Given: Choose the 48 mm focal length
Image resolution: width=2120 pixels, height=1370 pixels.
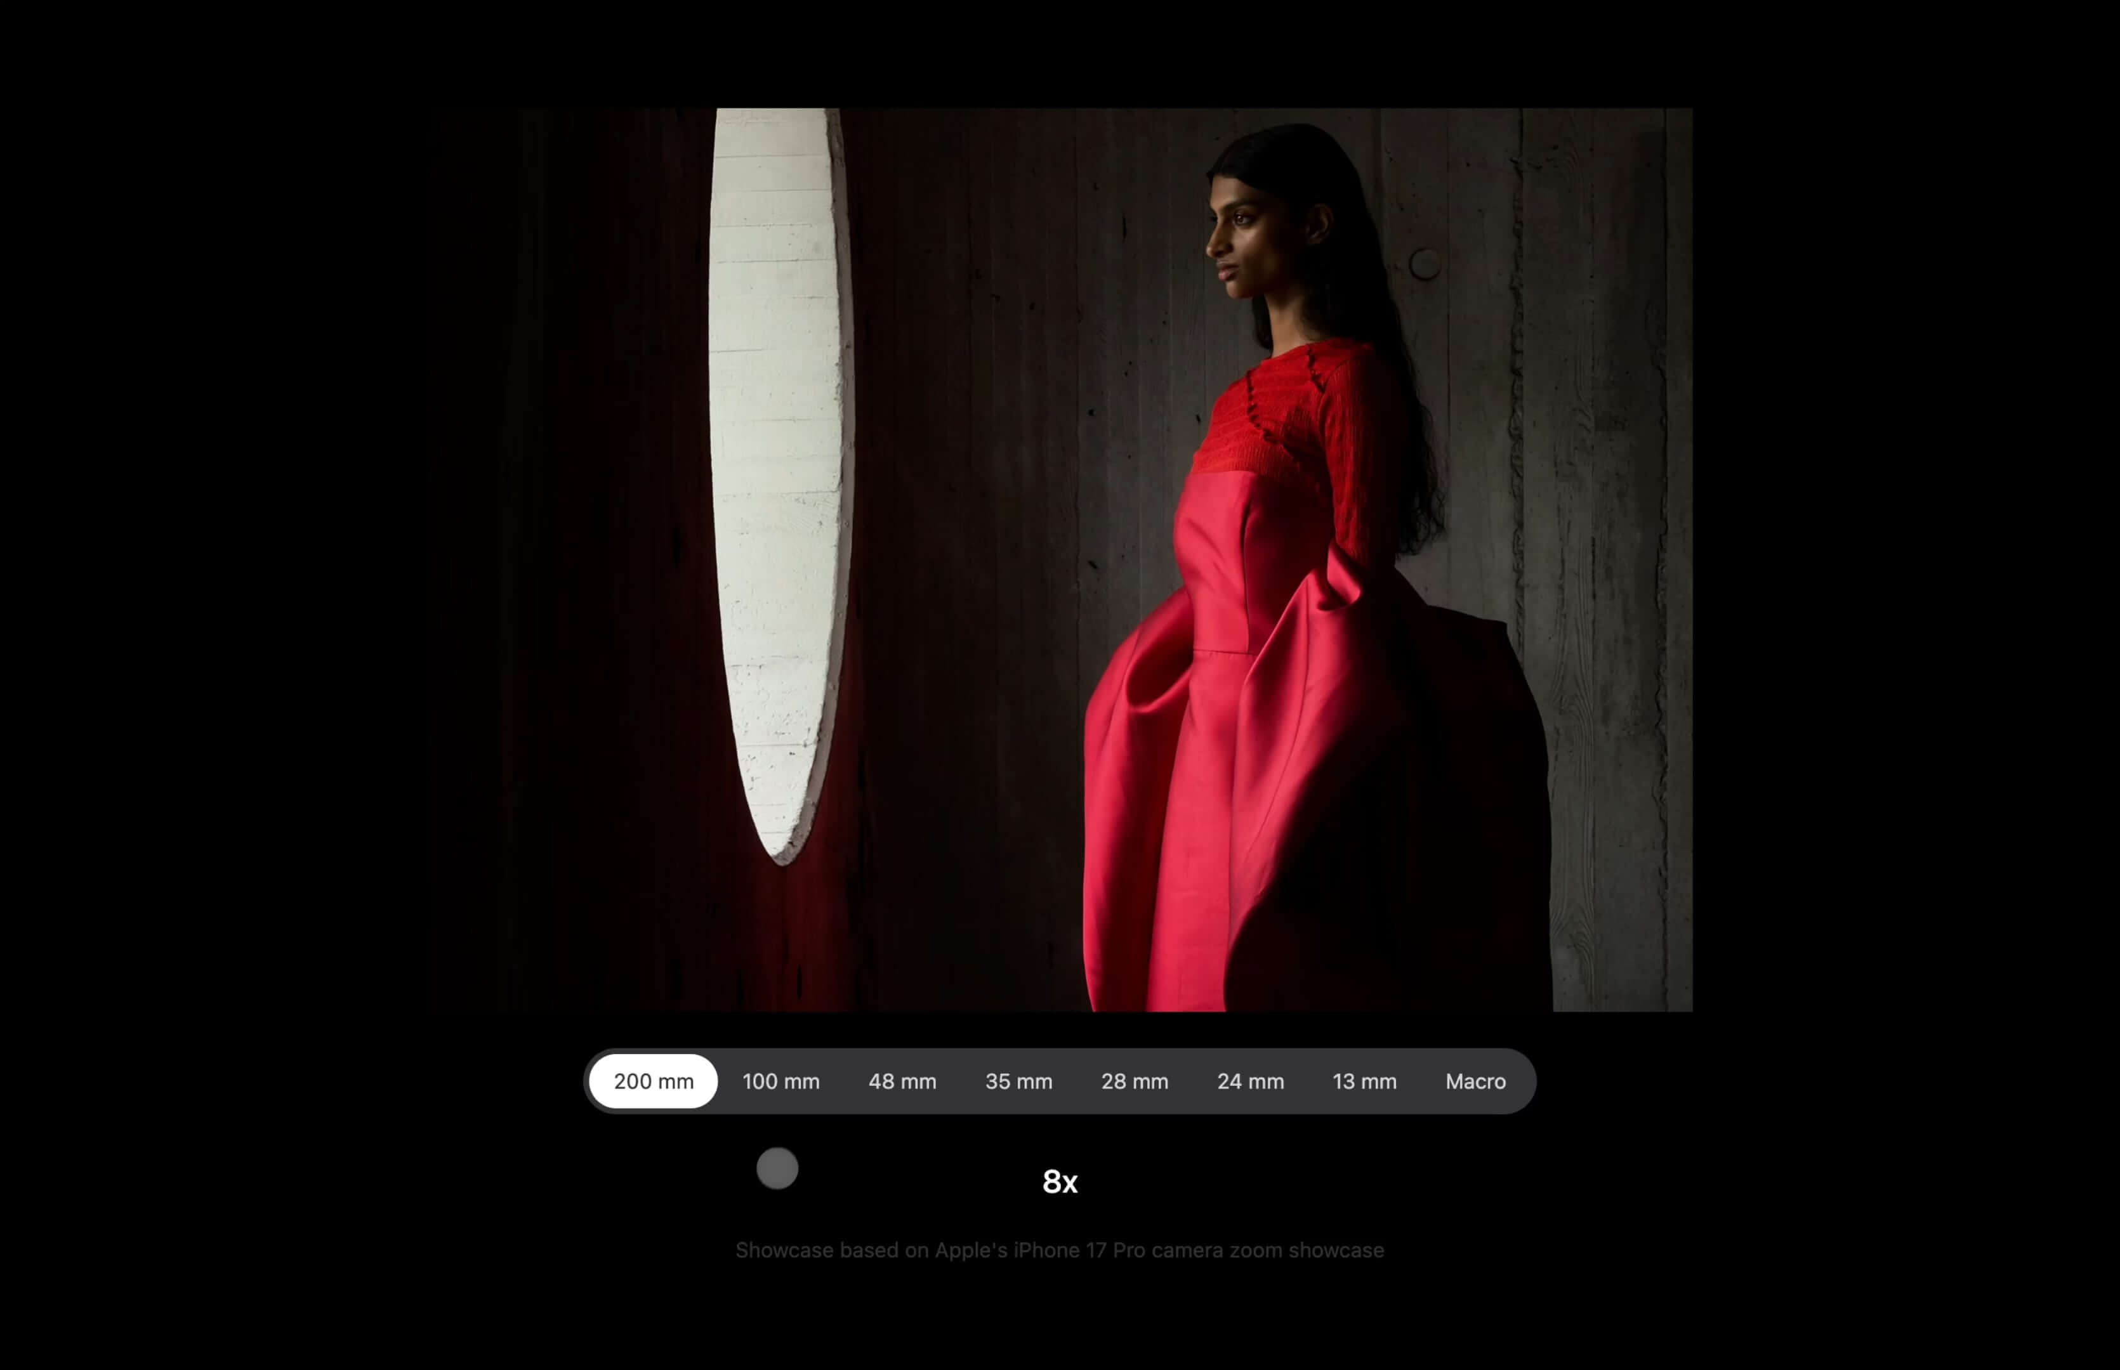Looking at the screenshot, I should pos(902,1081).
